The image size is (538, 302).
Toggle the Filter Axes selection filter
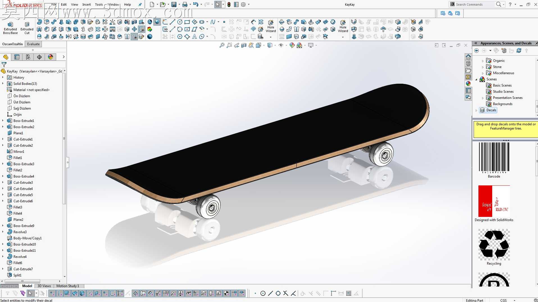pos(90,293)
